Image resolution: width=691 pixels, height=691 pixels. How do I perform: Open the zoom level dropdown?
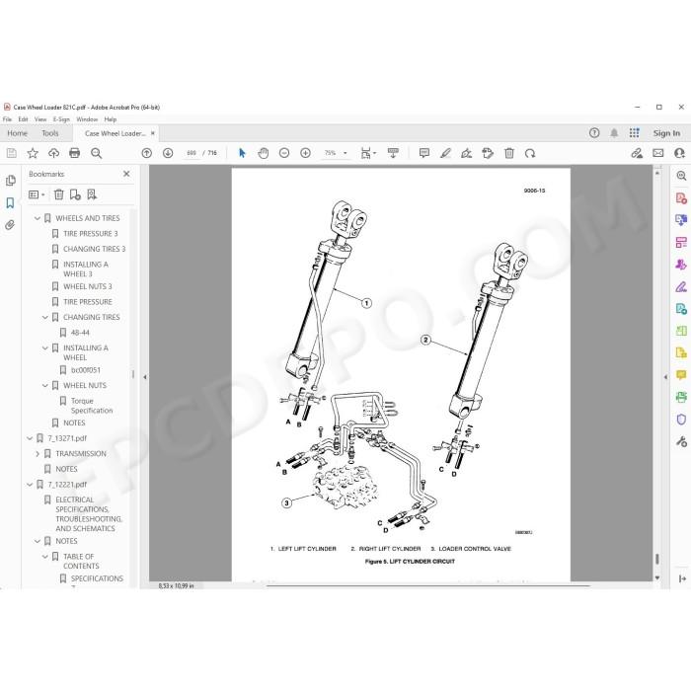[x=345, y=153]
